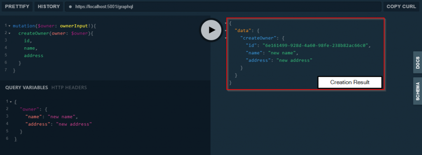Open the DOCS side tab
The height and width of the screenshot is (155, 422).
coord(417,62)
